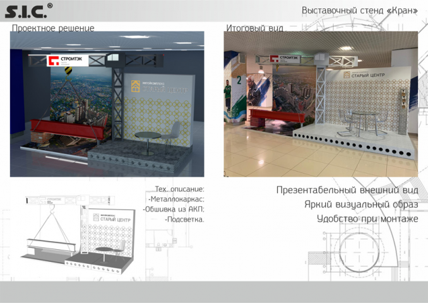Click the 'Итоговый вид' heading
This screenshot has height=303, width=428.
[x=254, y=28]
